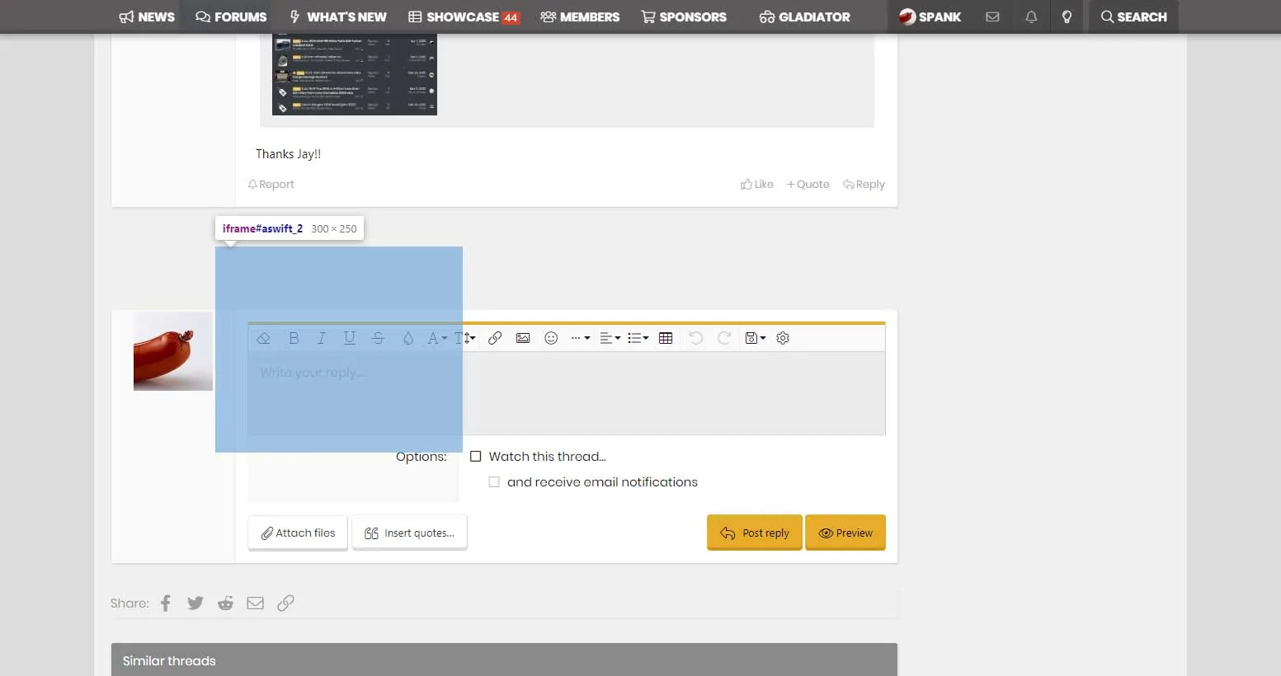Image resolution: width=1281 pixels, height=676 pixels.
Task: Open the list type dropdown
Action: (638, 338)
